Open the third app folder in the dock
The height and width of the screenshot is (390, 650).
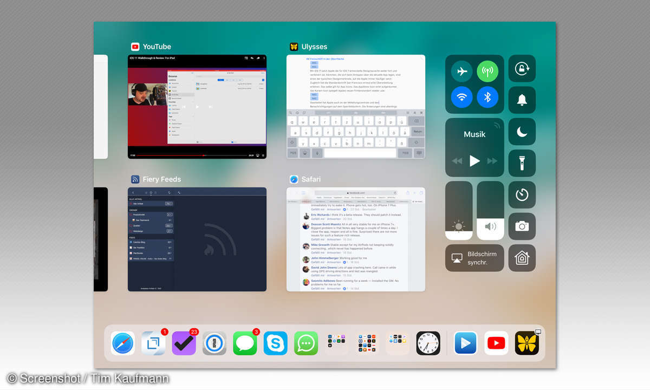[398, 343]
